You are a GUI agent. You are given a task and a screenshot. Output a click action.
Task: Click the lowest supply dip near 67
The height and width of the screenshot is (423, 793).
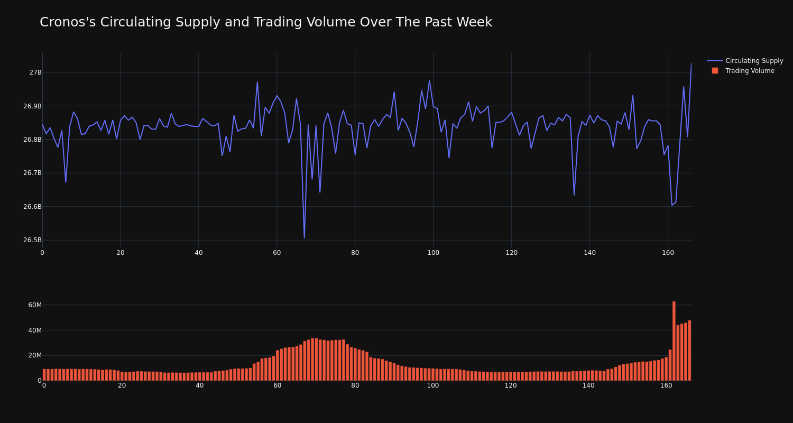(x=304, y=237)
